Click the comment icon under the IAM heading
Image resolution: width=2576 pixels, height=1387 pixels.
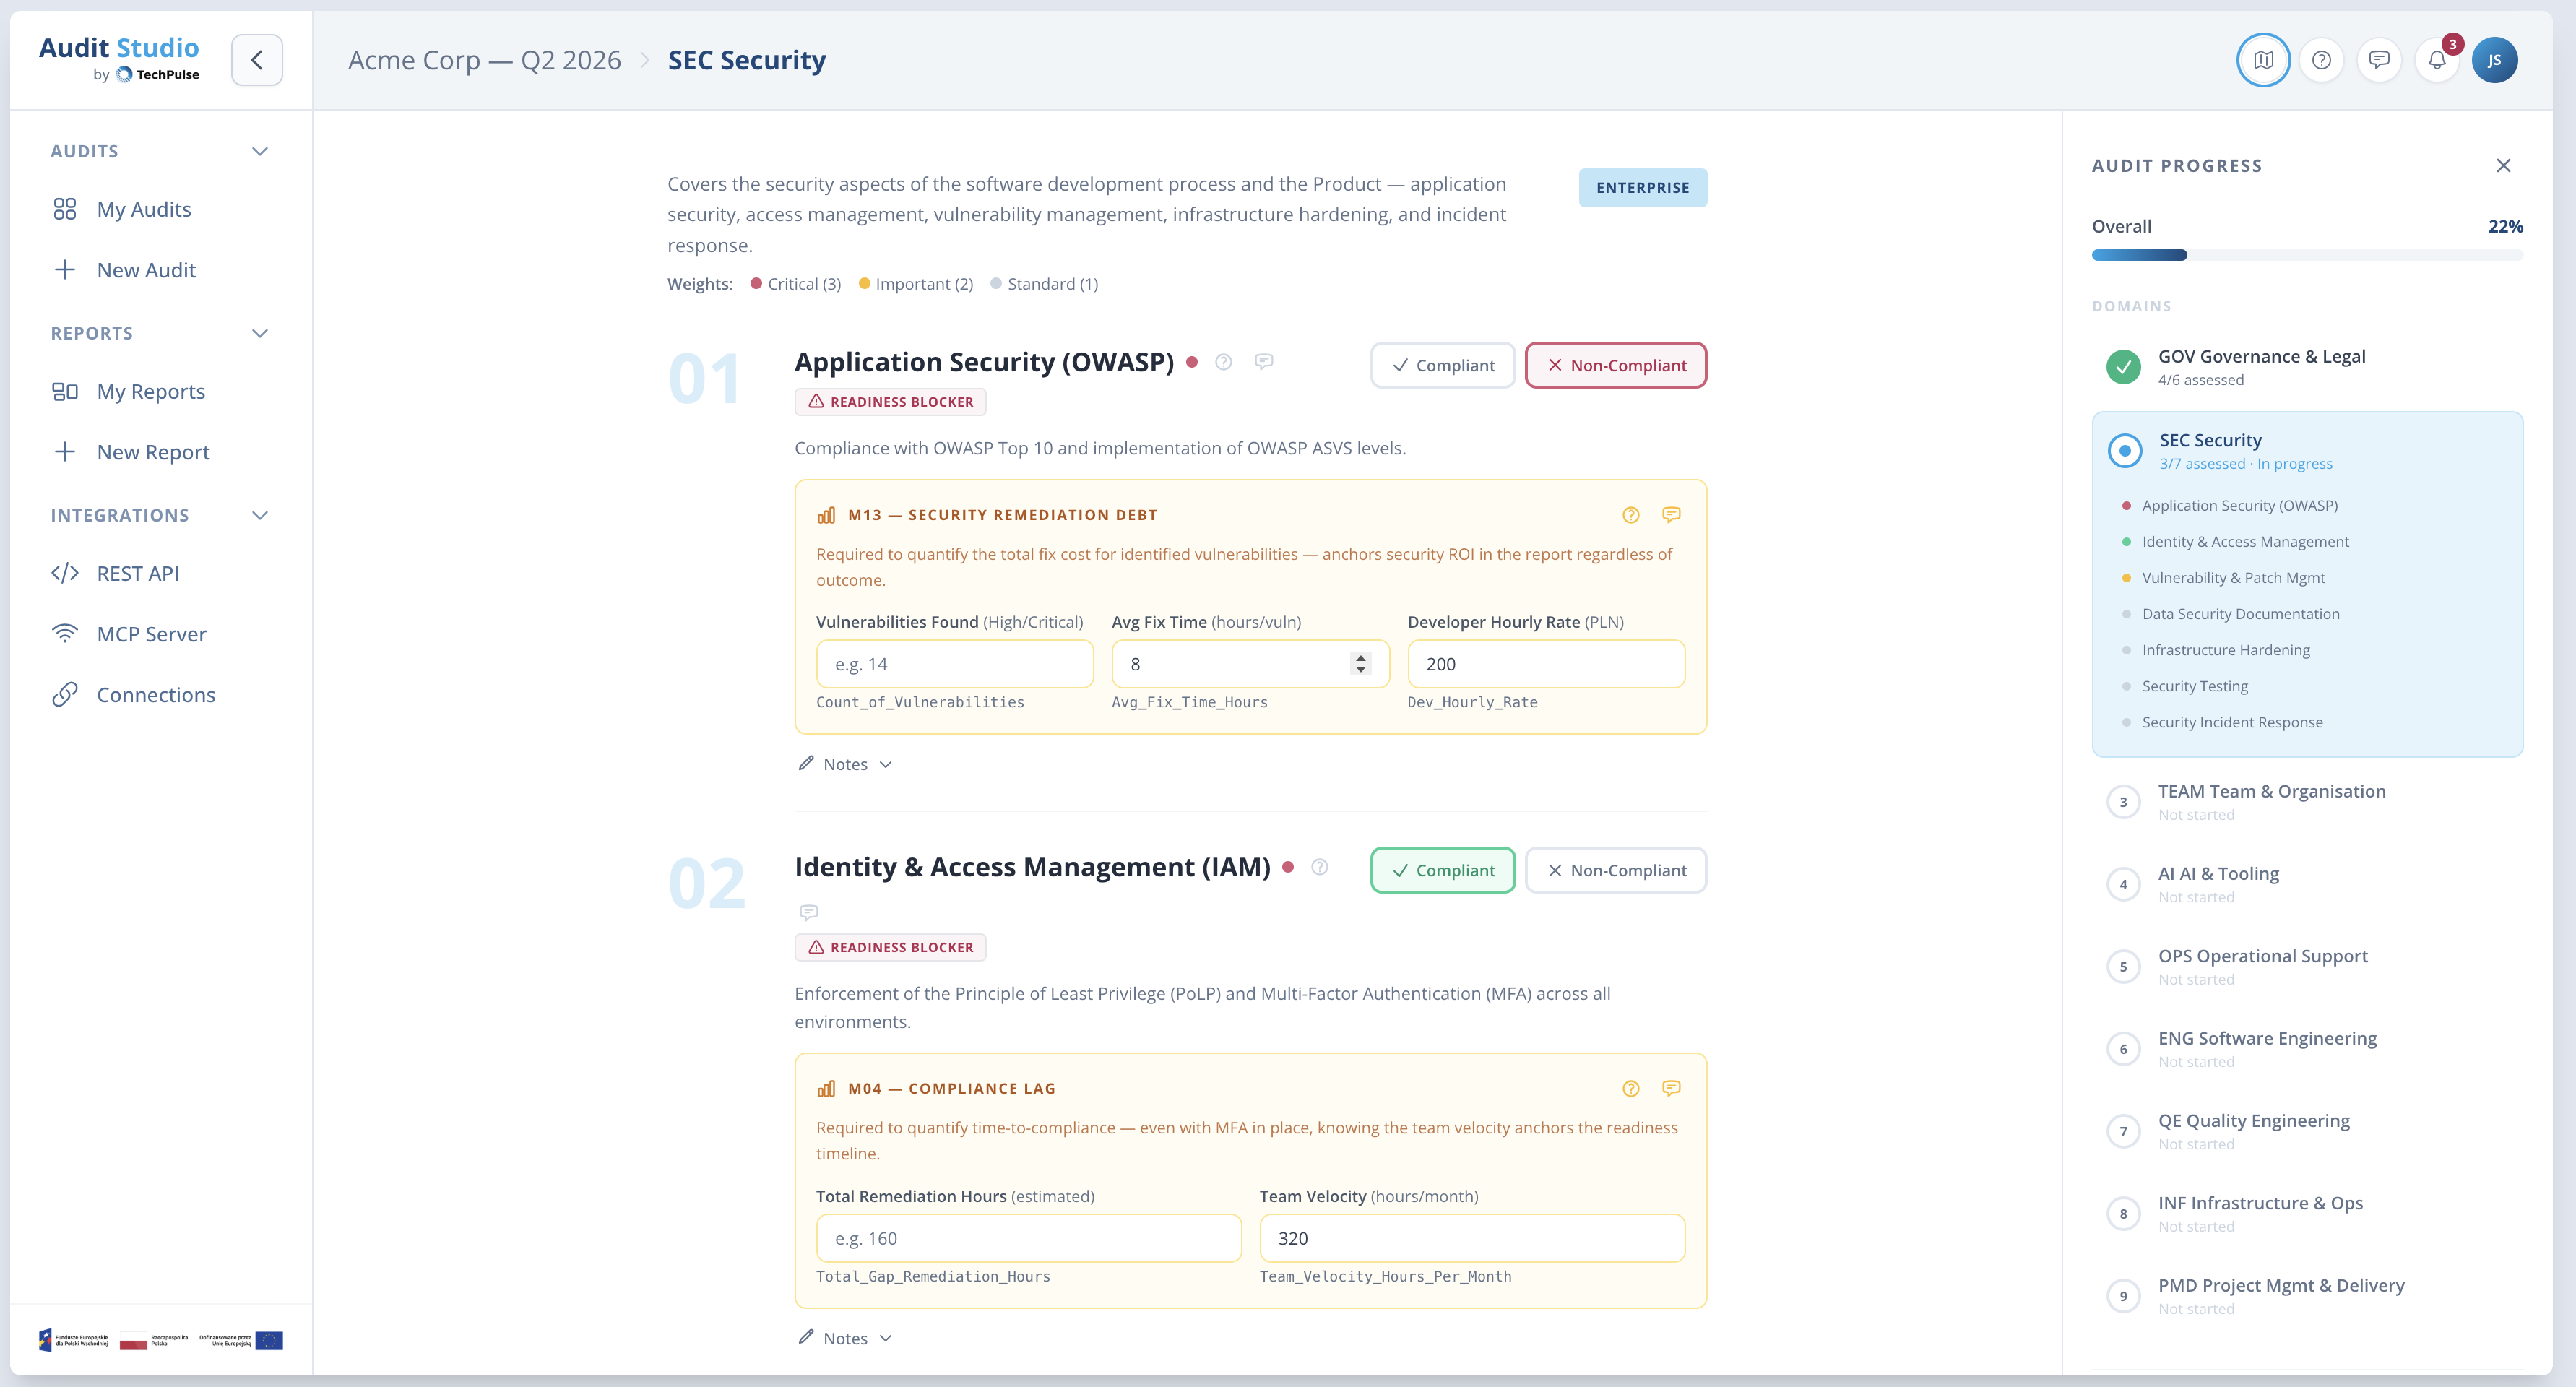(x=809, y=912)
